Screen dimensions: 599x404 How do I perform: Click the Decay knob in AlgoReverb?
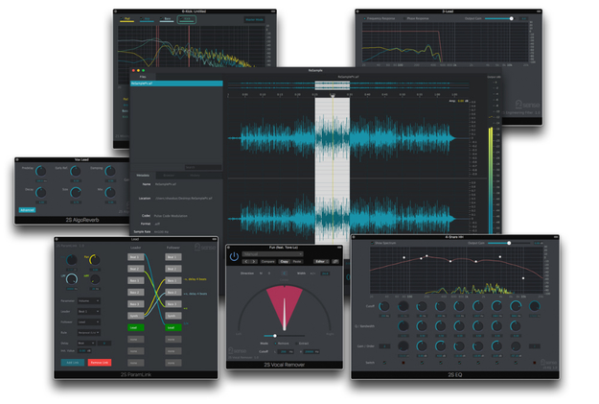41,193
